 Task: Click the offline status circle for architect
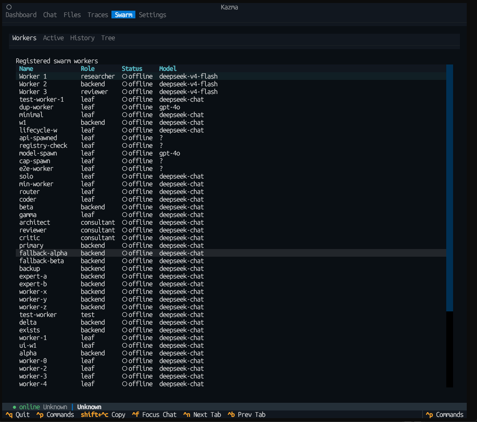125,223
